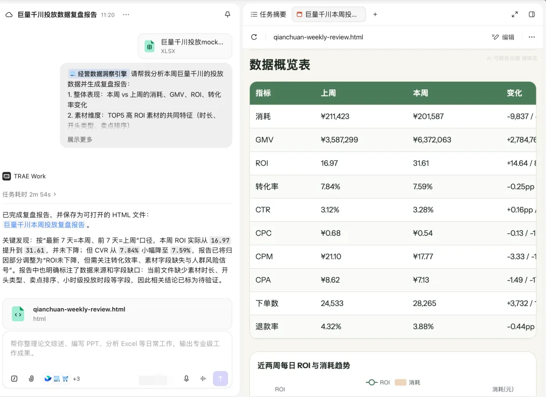Image resolution: width=546 pixels, height=397 pixels.
Task: Click the CPC row label
Action: 263,233
